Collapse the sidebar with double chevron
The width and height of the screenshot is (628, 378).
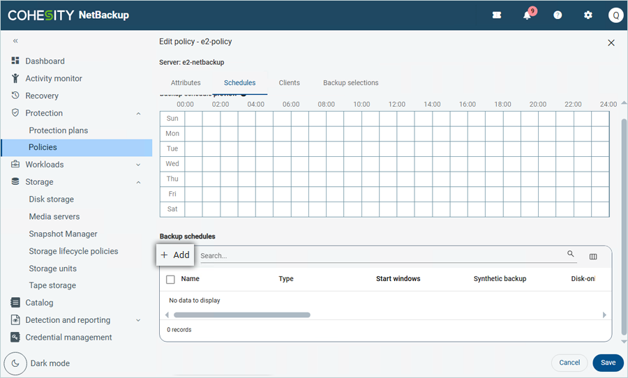point(15,42)
